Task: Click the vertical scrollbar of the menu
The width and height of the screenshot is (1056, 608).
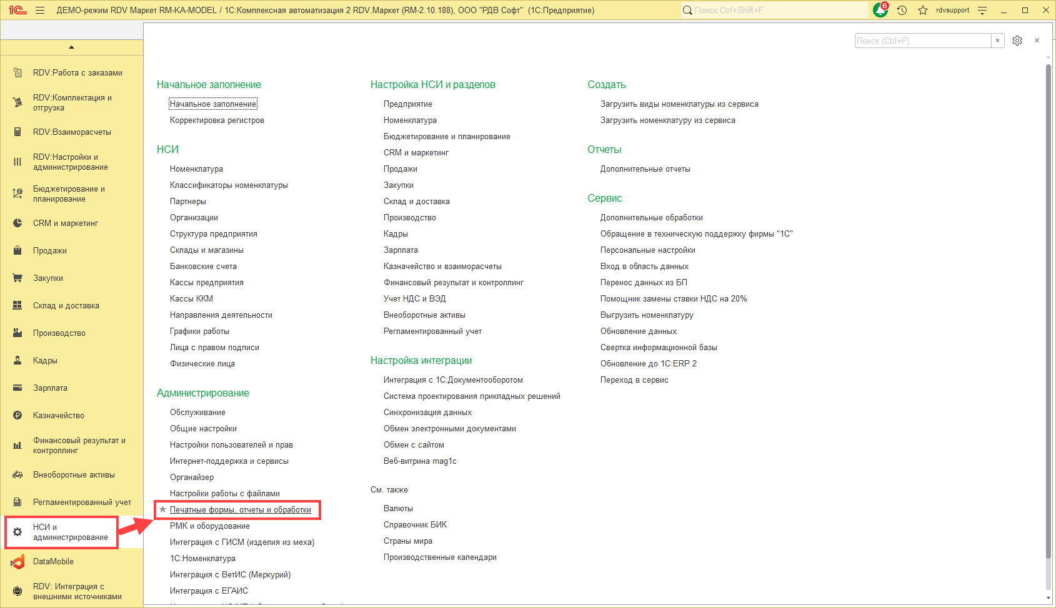Action: pyautogui.click(x=1049, y=312)
